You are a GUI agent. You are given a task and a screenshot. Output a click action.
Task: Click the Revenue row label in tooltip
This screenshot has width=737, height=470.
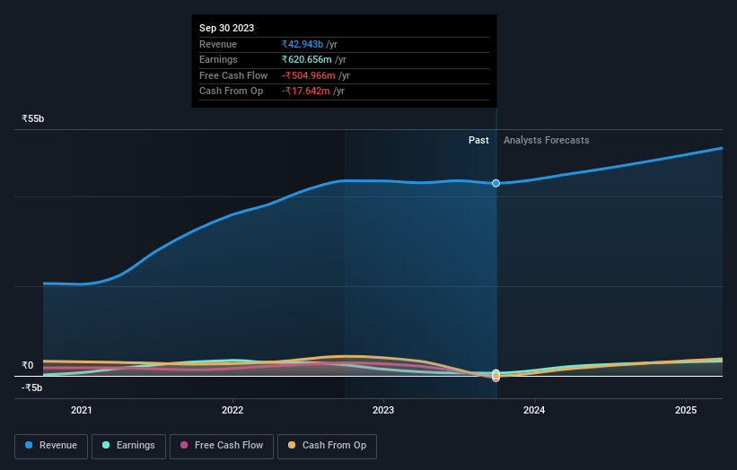(x=217, y=44)
